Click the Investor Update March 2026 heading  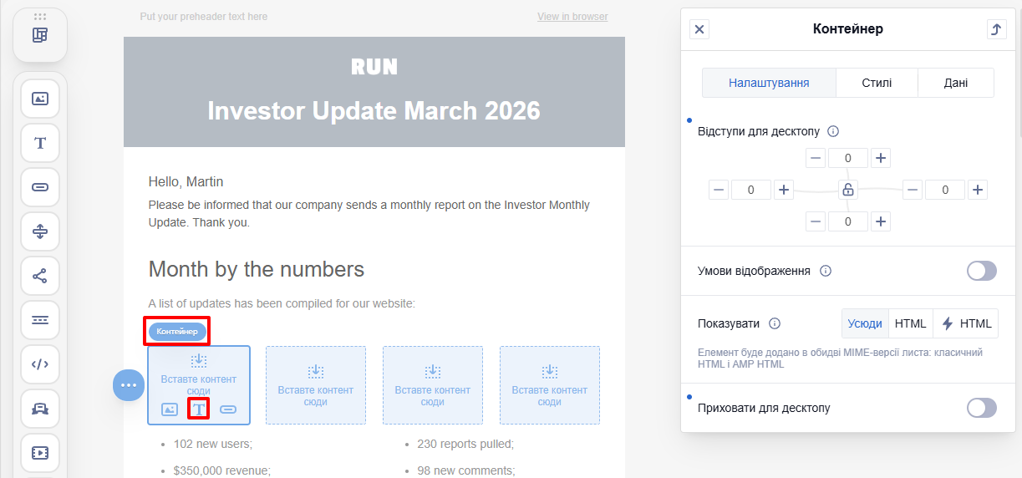point(374,110)
